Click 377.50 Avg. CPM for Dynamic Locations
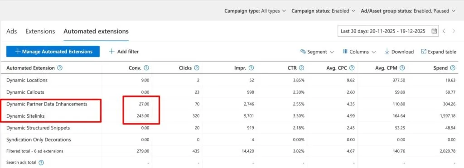The image size is (464, 168). pyautogui.click(x=399, y=80)
